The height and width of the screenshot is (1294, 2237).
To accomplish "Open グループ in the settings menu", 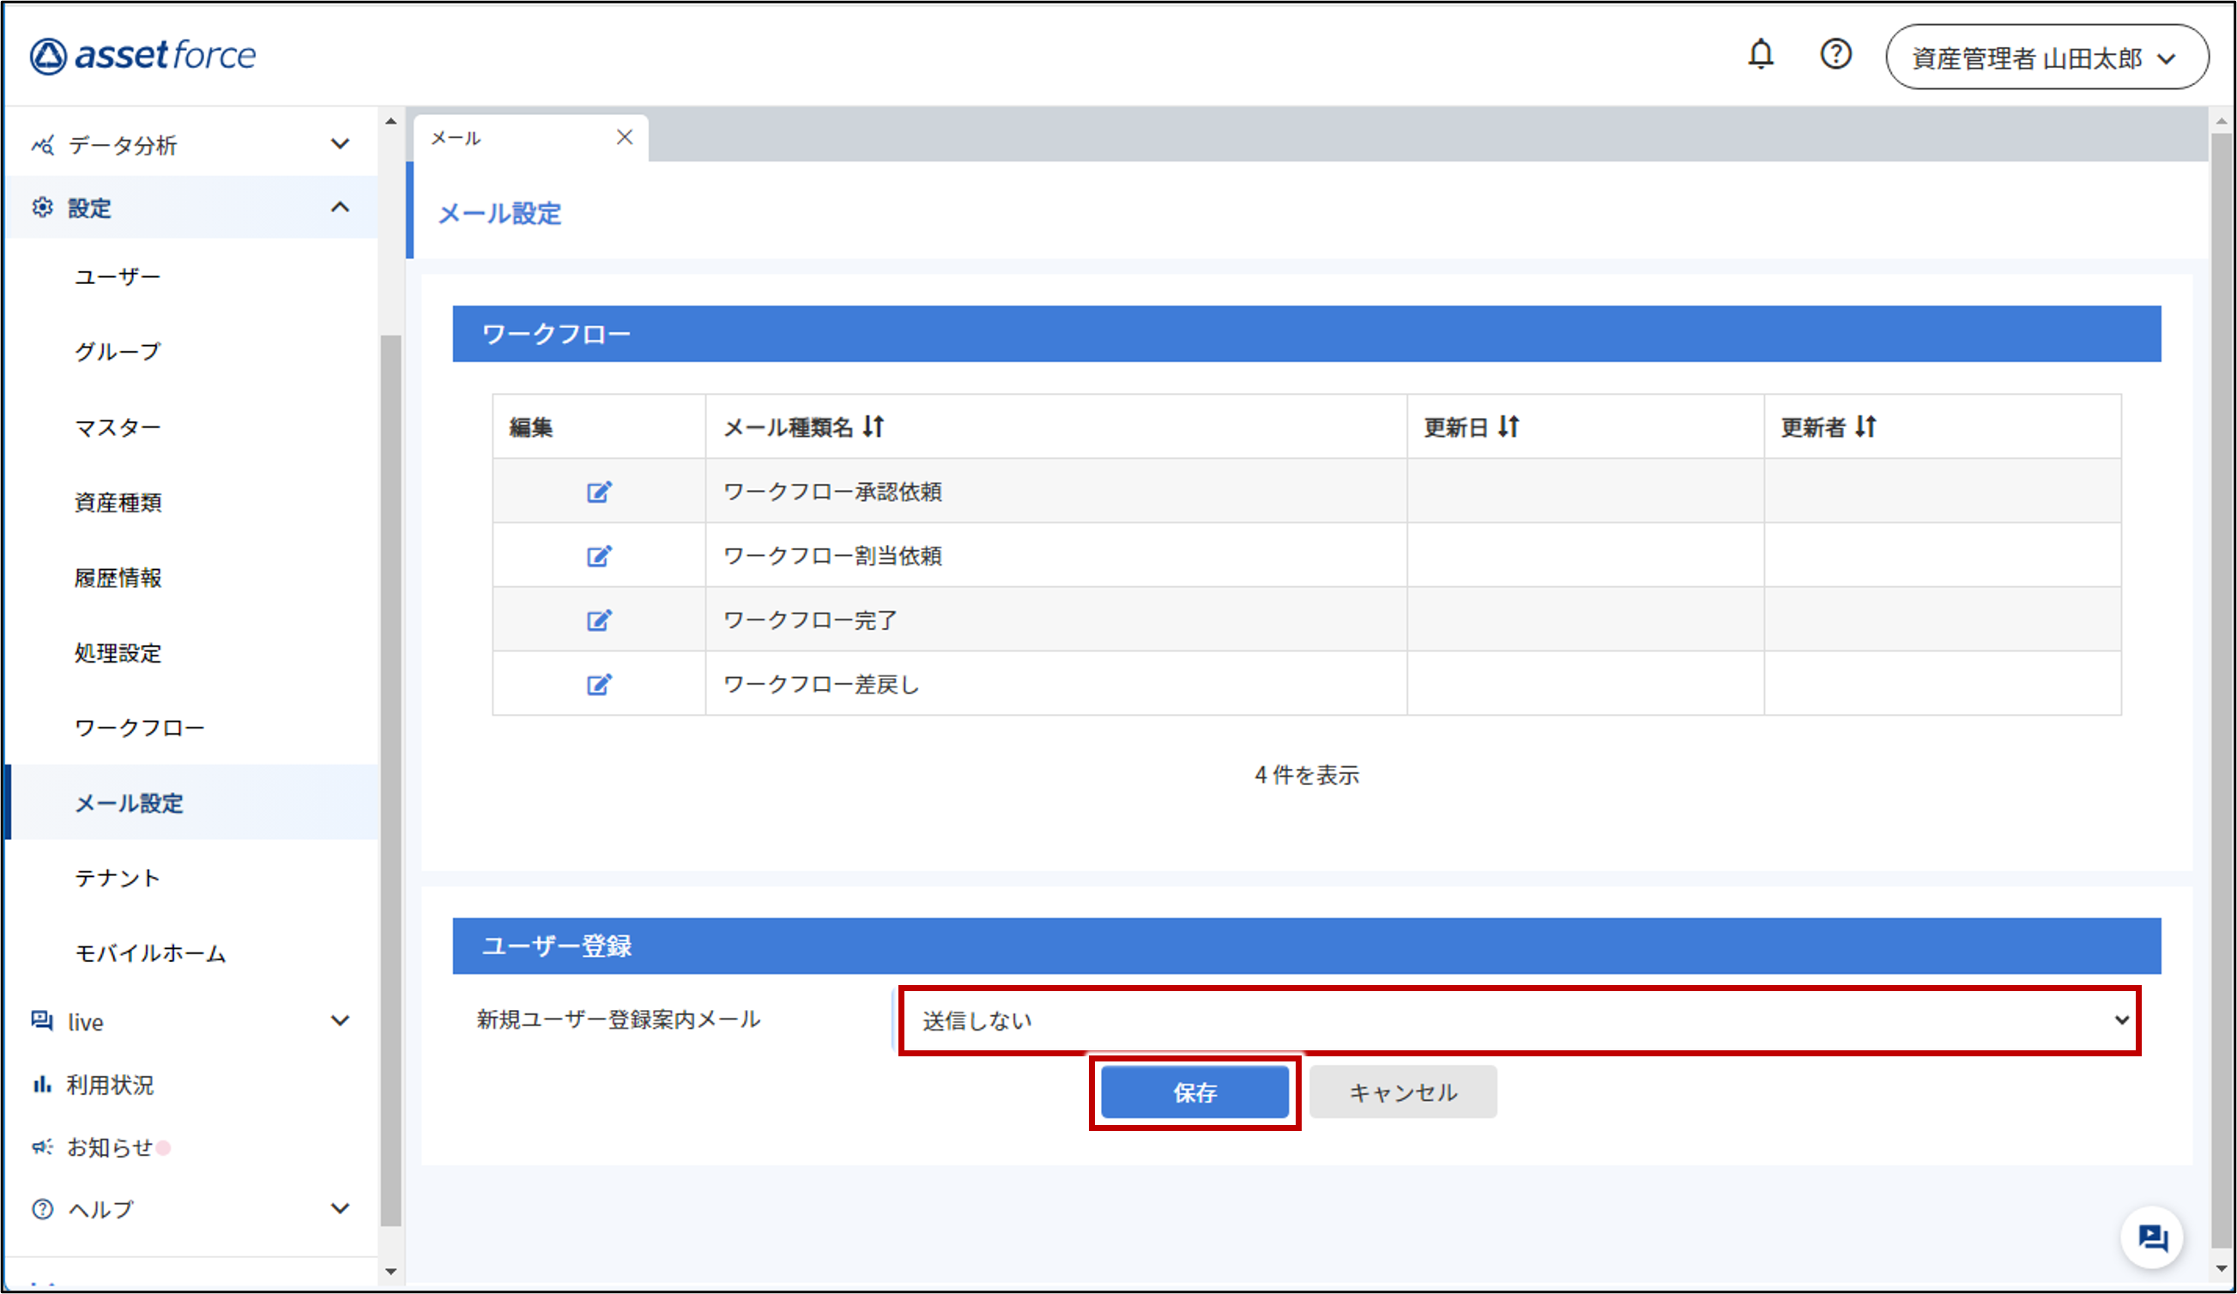I will (x=118, y=352).
